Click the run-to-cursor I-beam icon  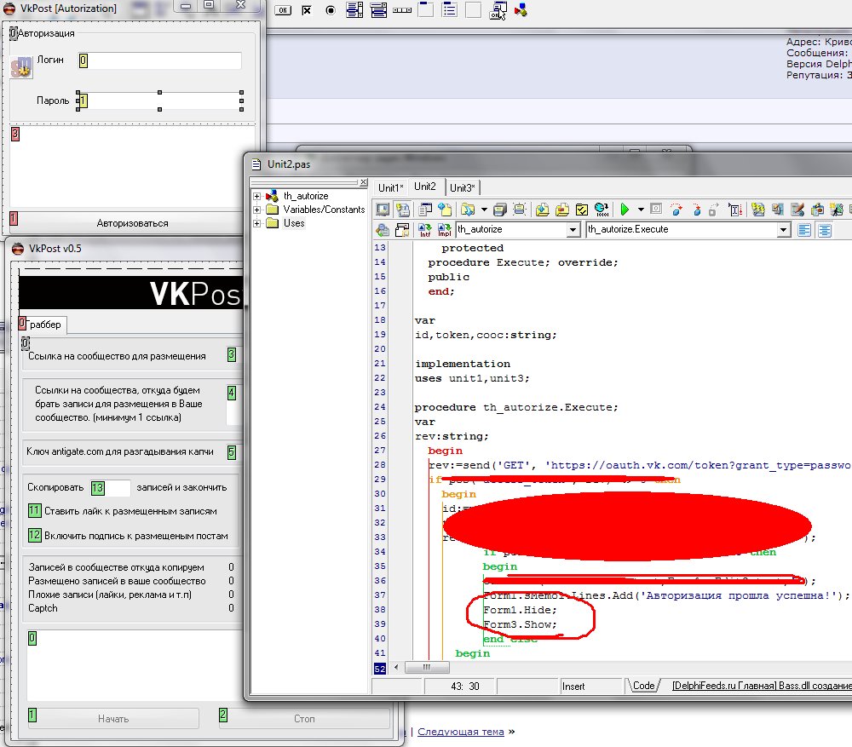point(735,210)
